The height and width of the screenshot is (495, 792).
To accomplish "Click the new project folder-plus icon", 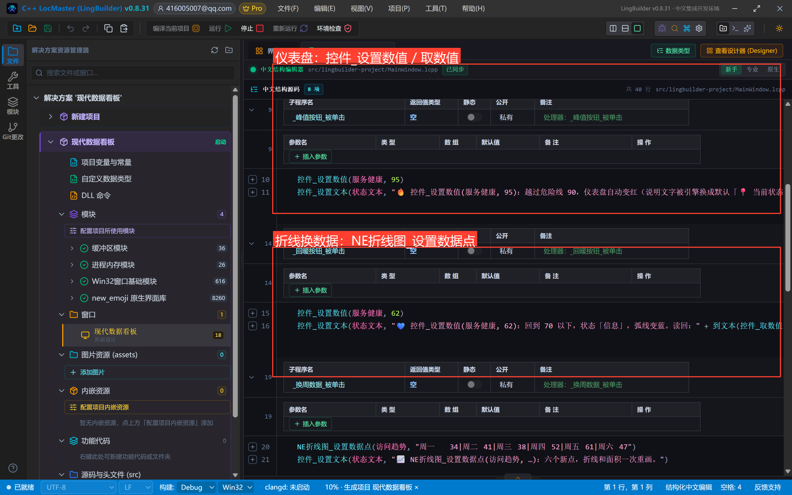I will click(17, 29).
